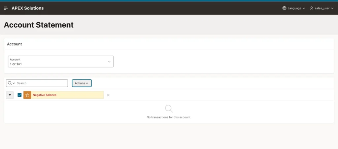
Task: Open the Language dropdown menu
Action: coord(293,8)
